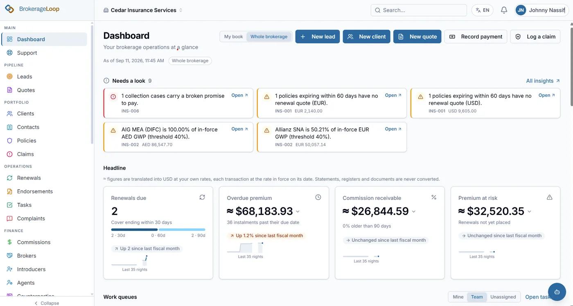Open Brokers in the sidebar

(x=44, y=256)
